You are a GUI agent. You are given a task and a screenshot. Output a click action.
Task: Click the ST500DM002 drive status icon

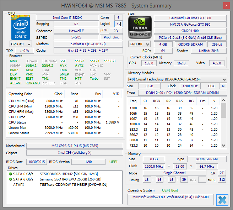[x=10, y=174]
